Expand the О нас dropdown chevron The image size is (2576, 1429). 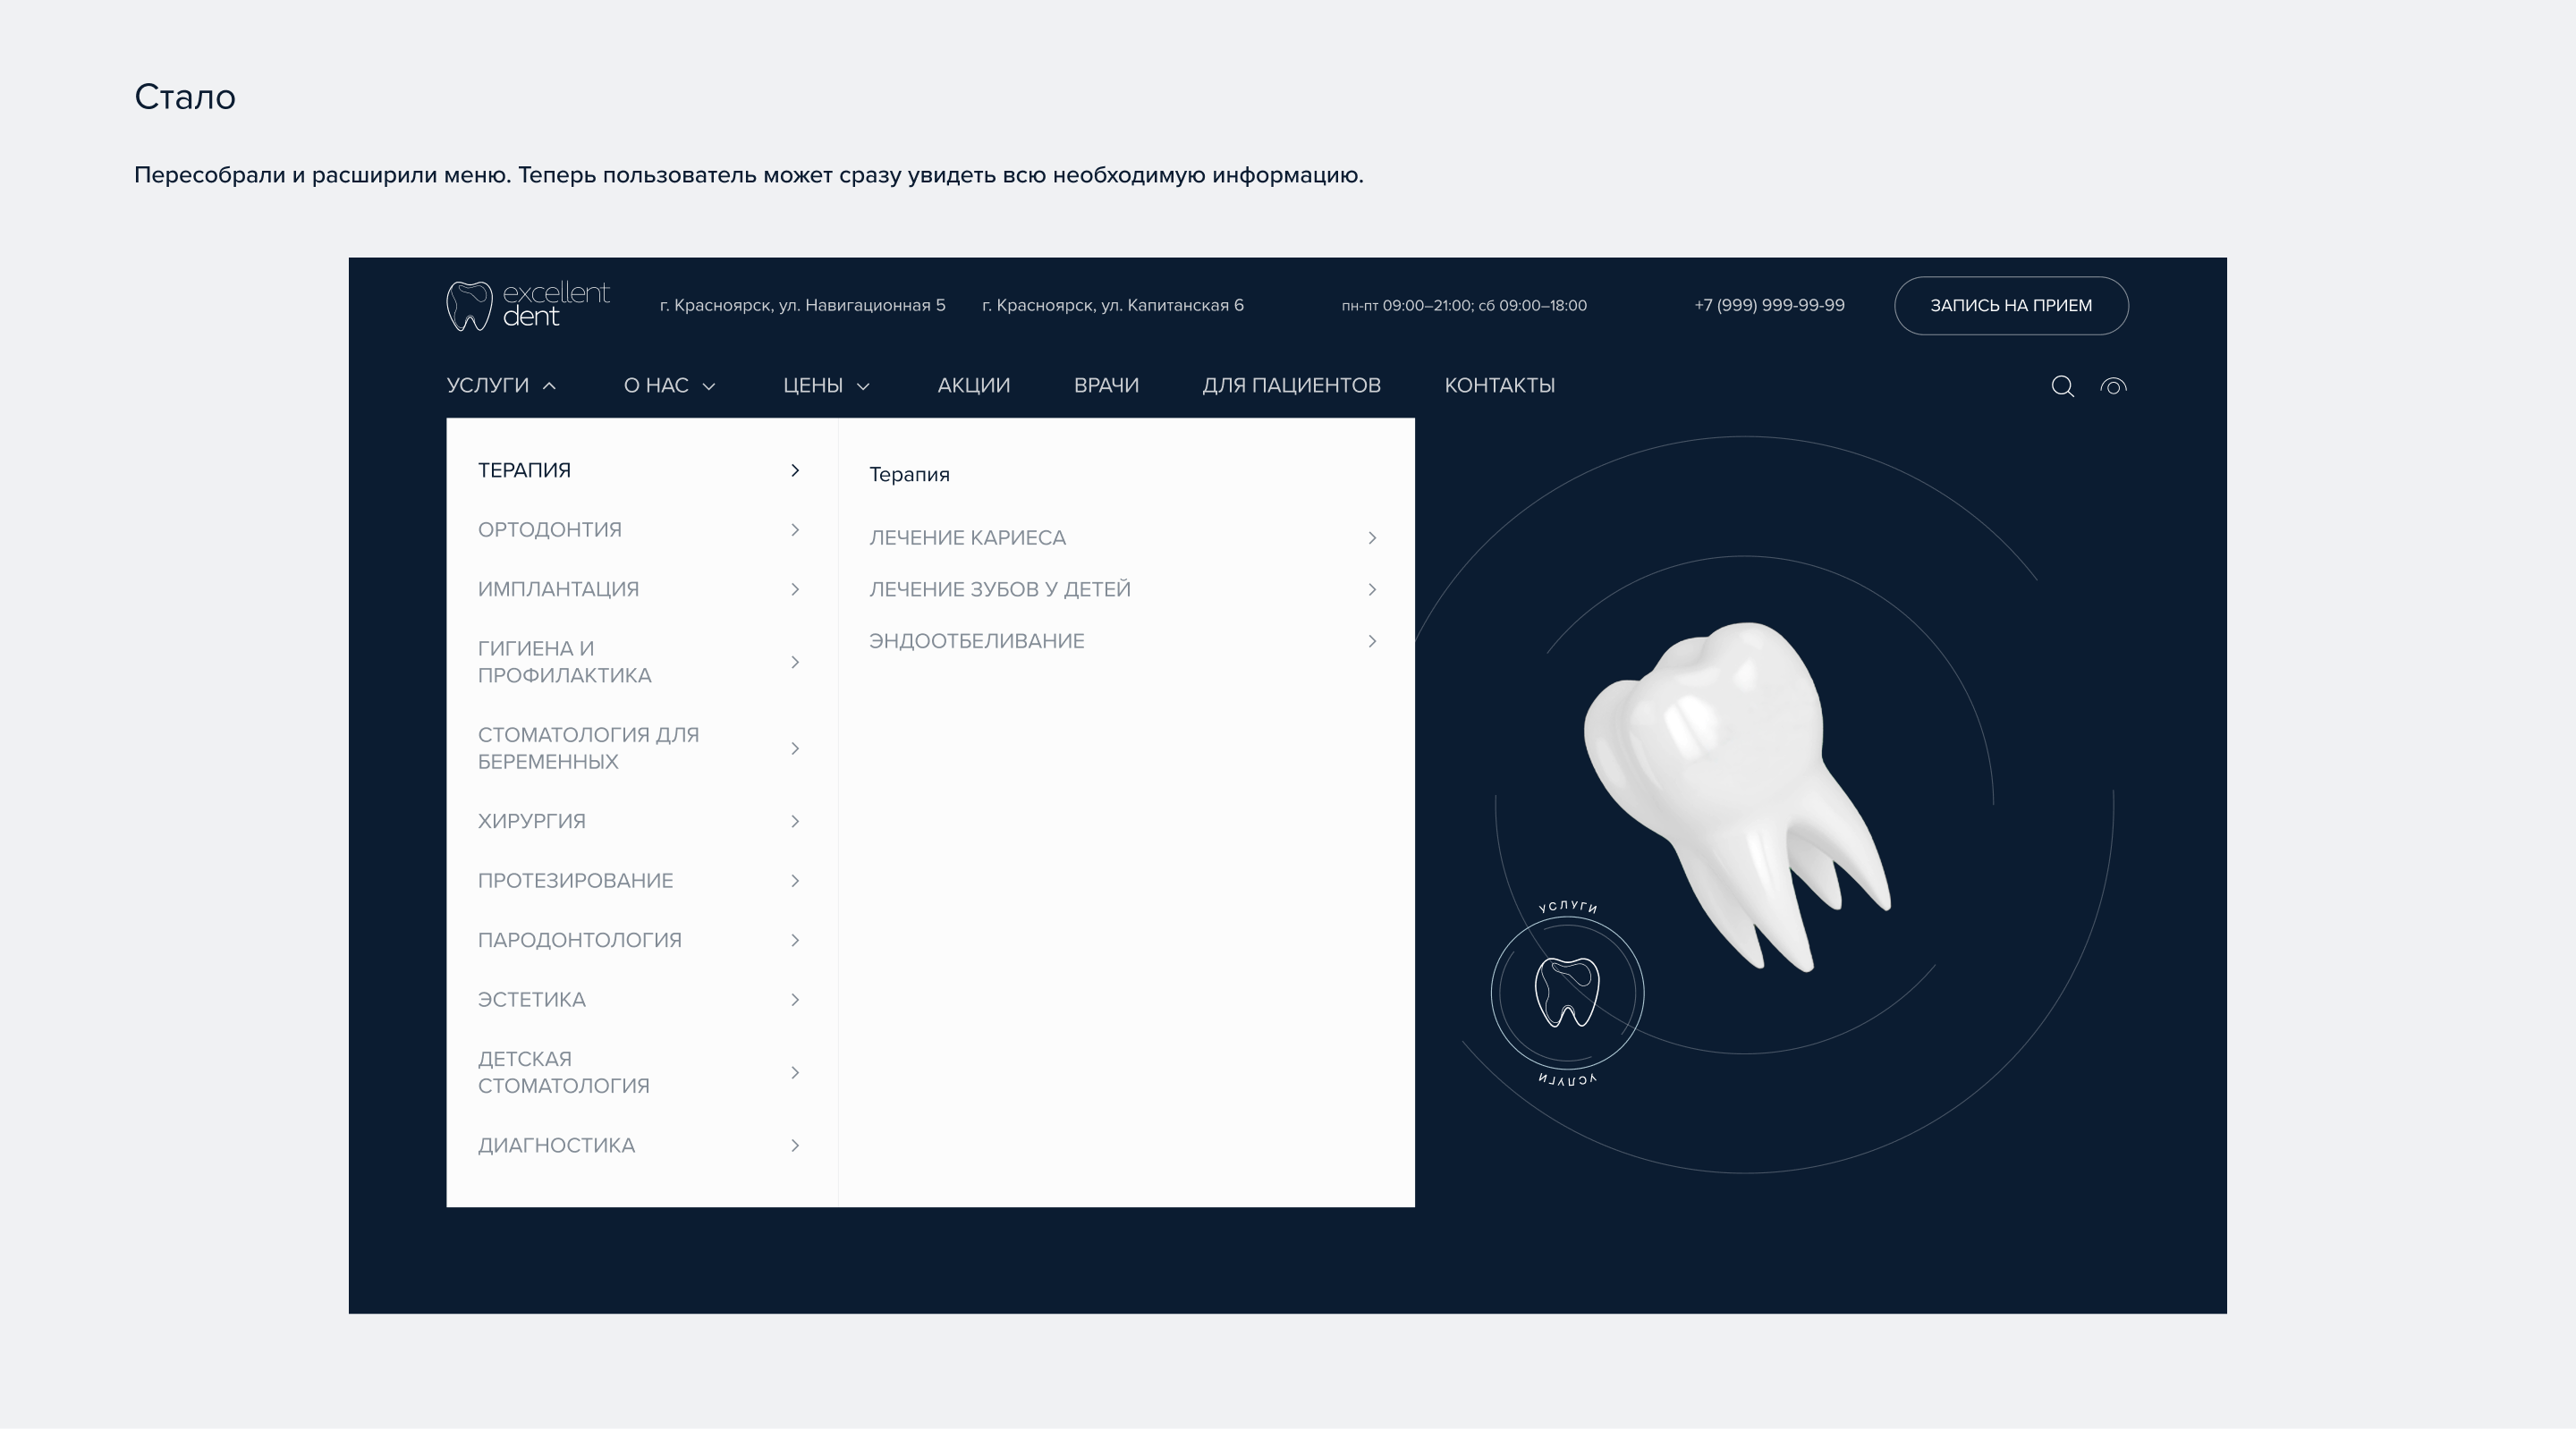pos(709,386)
